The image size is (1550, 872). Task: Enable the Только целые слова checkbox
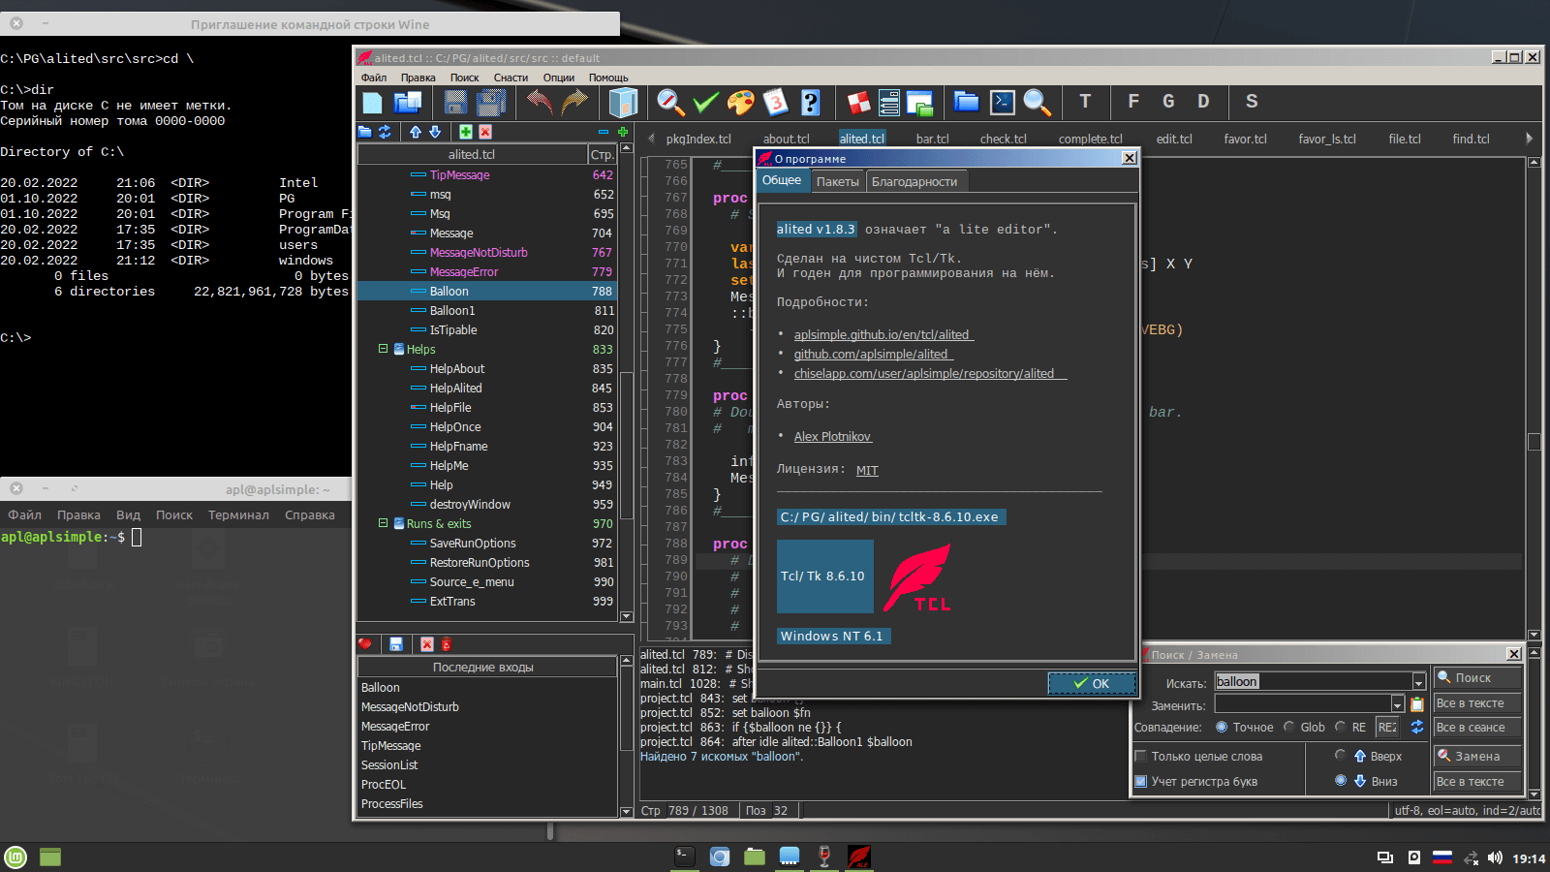click(1141, 757)
